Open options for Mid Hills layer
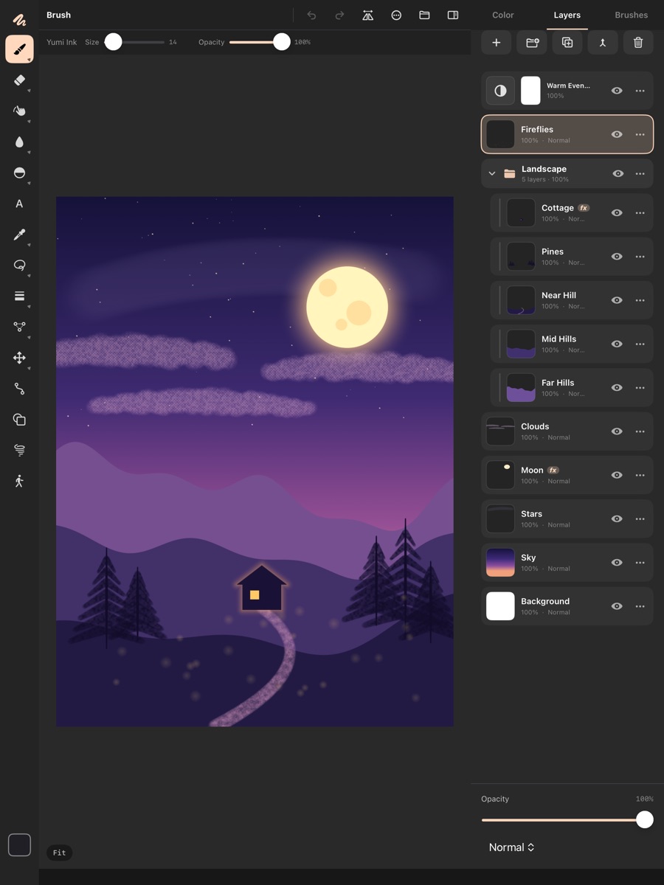 click(640, 344)
